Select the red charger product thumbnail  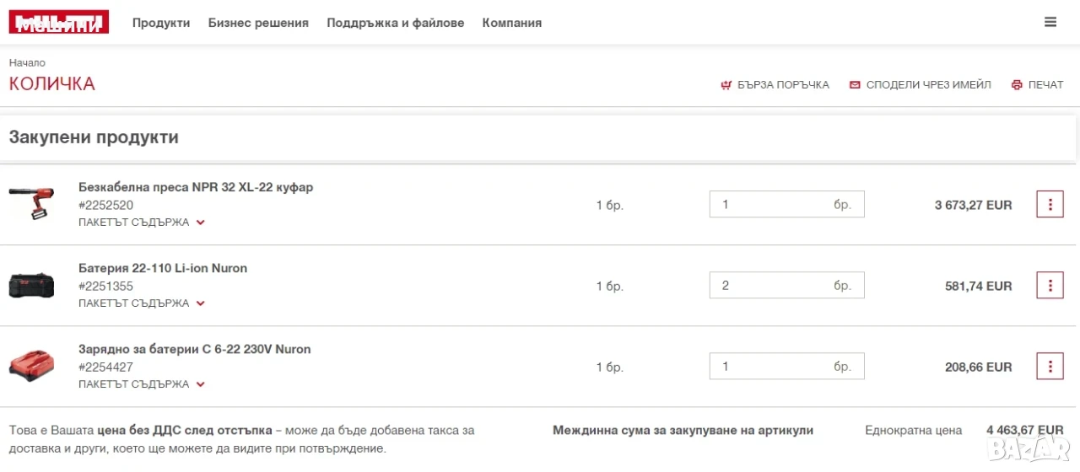coord(32,367)
